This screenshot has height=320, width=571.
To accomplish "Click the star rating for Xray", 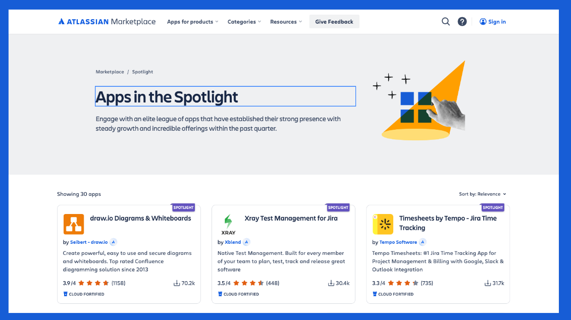I will 247,283.
